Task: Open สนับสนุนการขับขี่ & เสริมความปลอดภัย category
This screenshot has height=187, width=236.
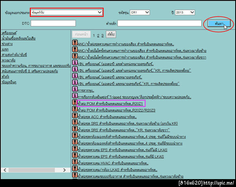Action: pyautogui.click(x=30, y=71)
